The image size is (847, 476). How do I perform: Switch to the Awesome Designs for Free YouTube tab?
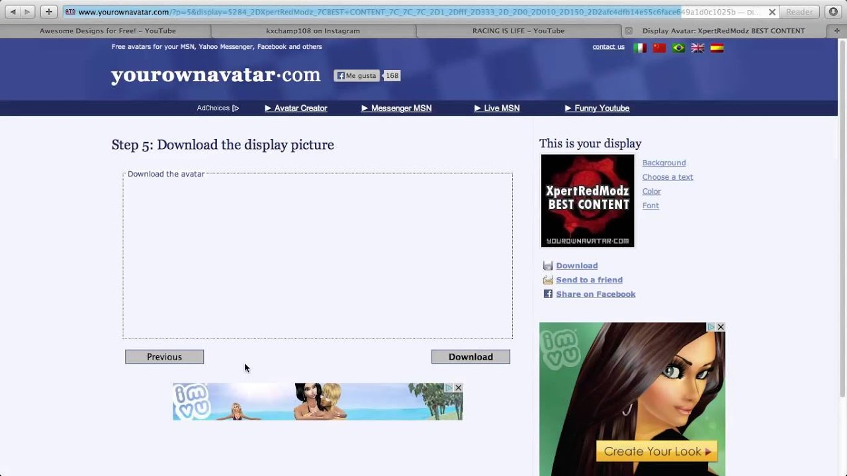click(x=108, y=30)
